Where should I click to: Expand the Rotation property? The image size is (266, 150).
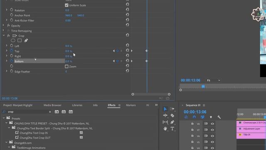click(7, 10)
